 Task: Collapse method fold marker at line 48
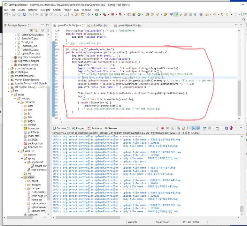coord(58,49)
